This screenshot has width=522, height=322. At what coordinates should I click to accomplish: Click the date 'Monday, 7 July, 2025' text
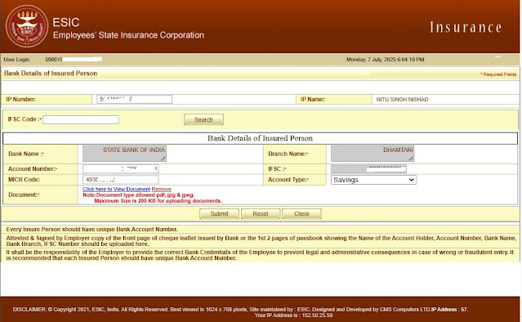(x=371, y=60)
